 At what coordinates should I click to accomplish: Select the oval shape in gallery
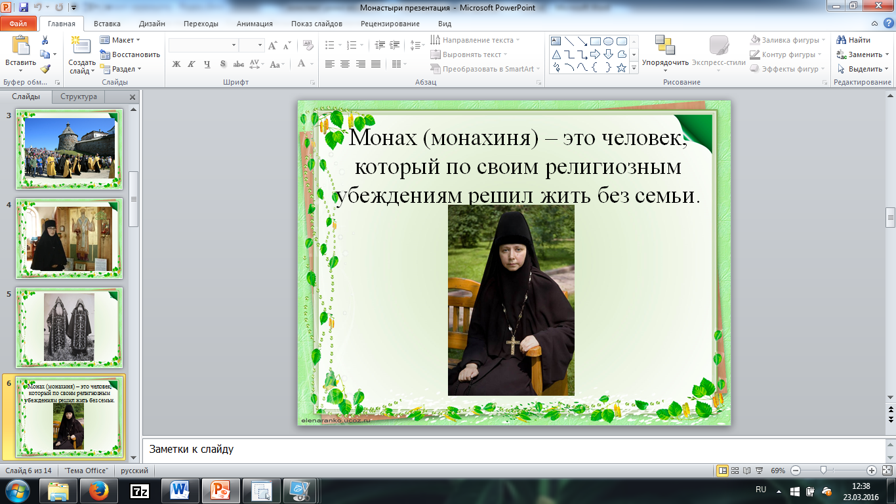[609, 41]
